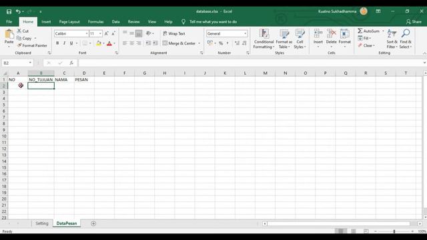Open Cell Styles gallery
This screenshot has height=240, width=427.
point(300,39)
